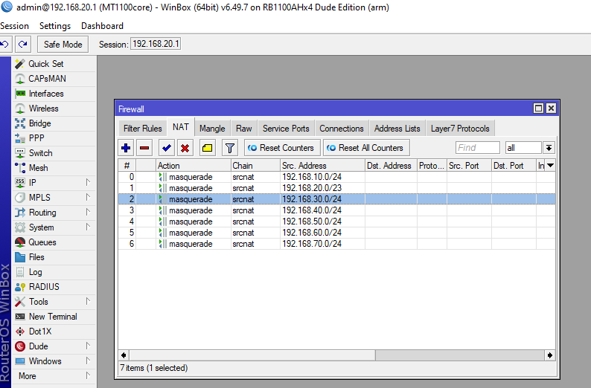Switch to Layer7 Protocols tab

[x=460, y=129]
